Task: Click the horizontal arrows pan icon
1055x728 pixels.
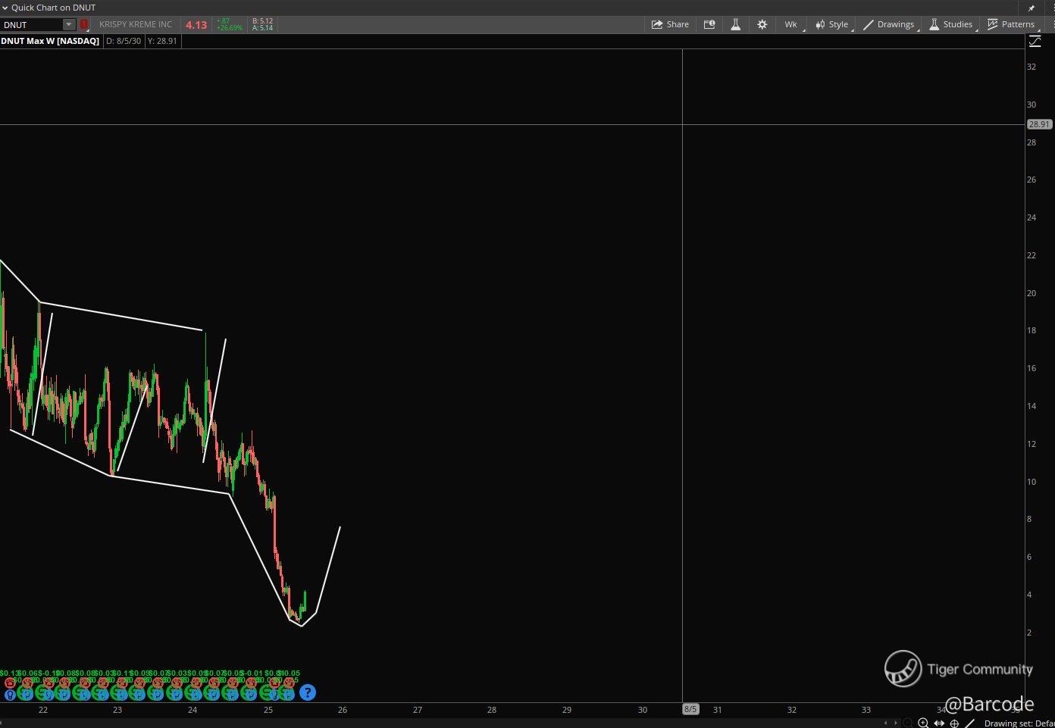Action: pos(940,723)
